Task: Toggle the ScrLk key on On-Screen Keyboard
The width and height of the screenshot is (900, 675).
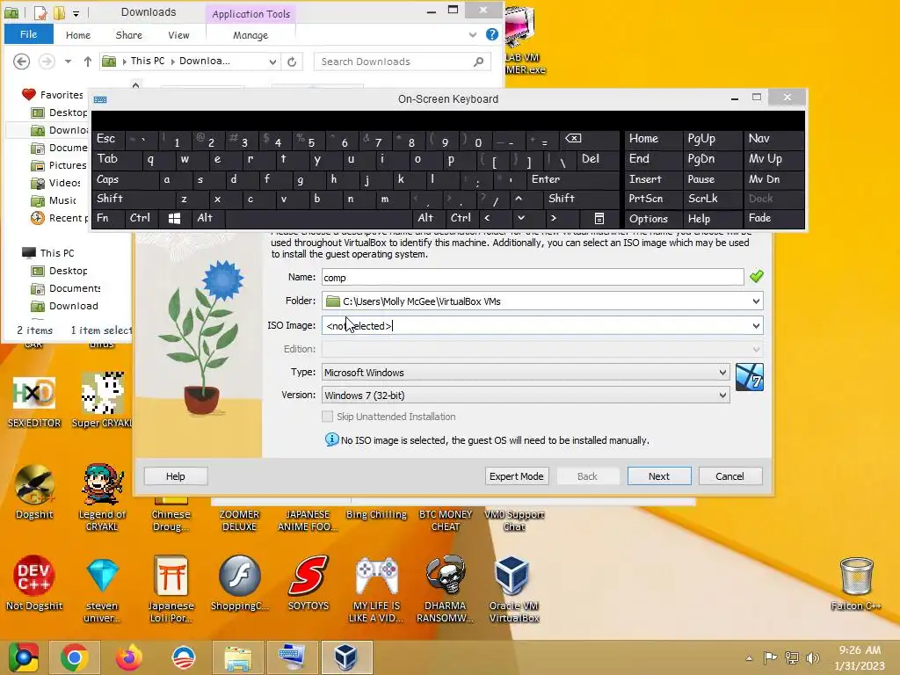Action: 711,199
